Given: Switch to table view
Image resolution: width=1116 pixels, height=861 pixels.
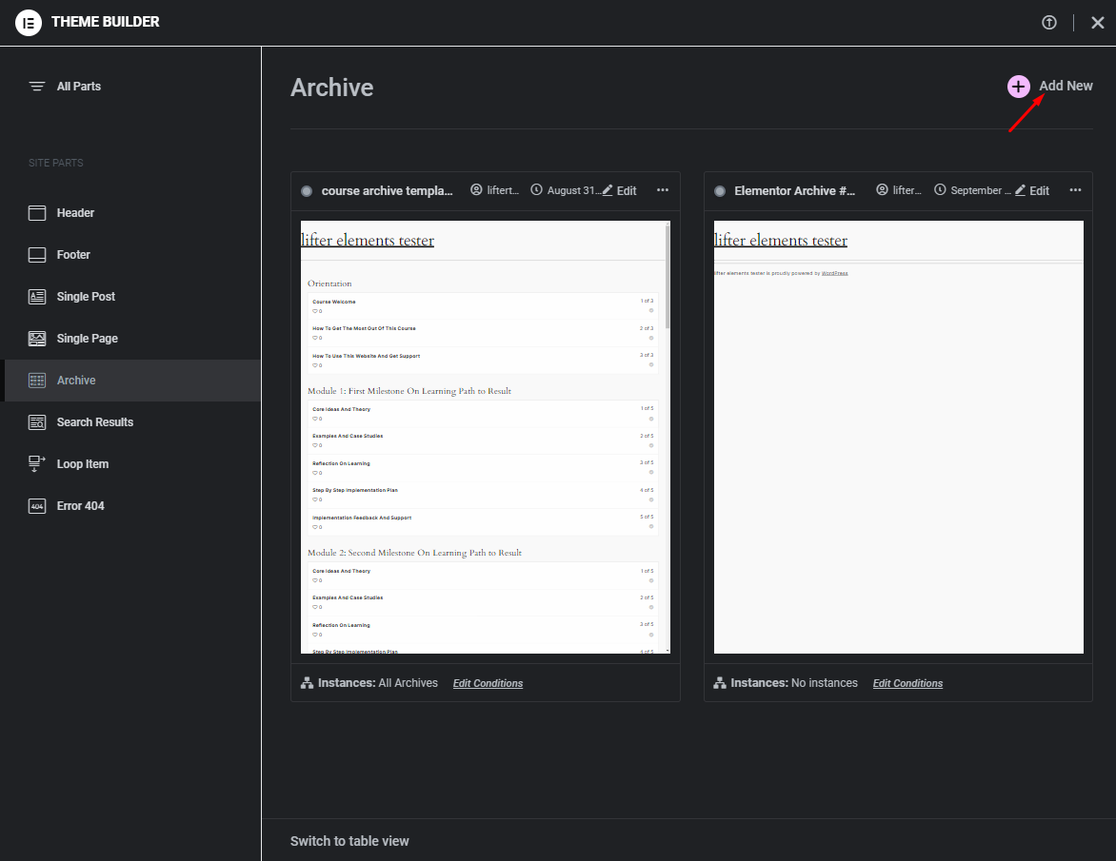Looking at the screenshot, I should pos(349,840).
